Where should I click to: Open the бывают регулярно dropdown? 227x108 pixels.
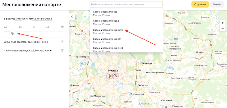tap(42, 19)
